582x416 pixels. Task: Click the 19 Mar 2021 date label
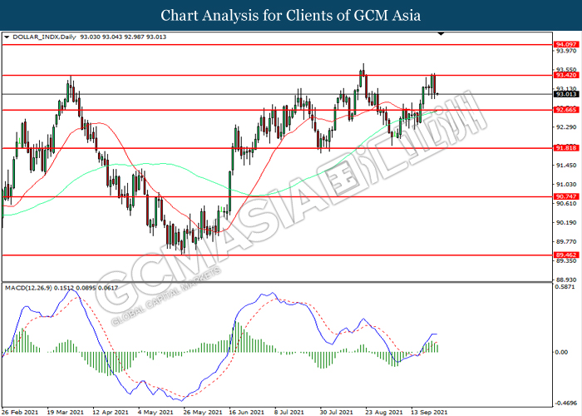[x=66, y=413]
